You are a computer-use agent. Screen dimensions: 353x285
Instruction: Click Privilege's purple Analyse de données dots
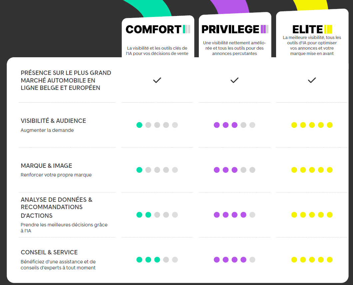tap(230, 215)
